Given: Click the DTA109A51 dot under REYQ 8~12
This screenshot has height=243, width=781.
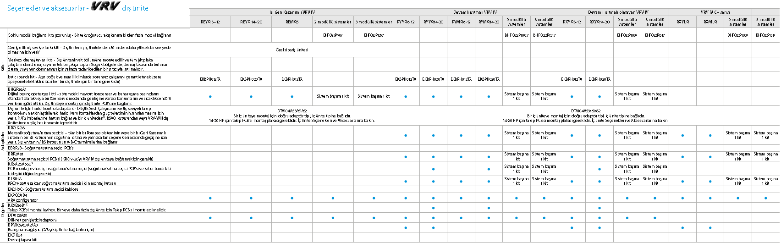Looking at the screenshot, I should coord(210,218).
